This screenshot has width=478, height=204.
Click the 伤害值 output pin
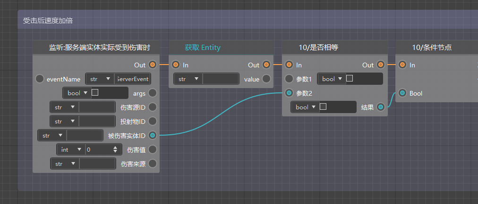click(x=153, y=149)
